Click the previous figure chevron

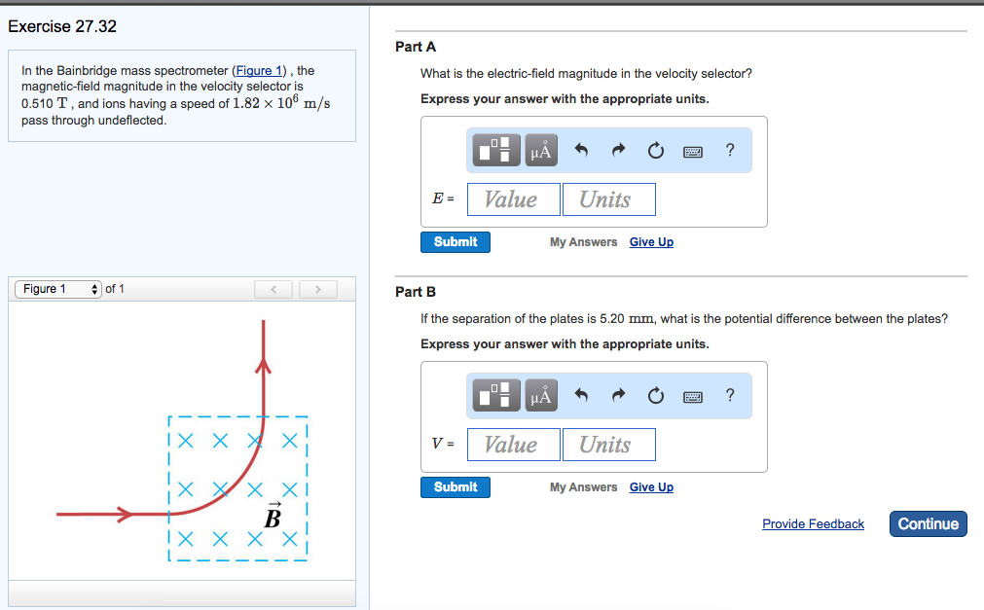(x=273, y=288)
